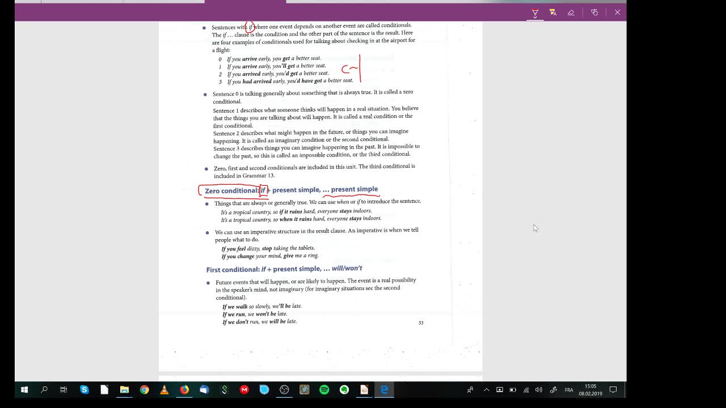Open Skype from the taskbar
Screen dimensions: 726x408
tap(84, 390)
